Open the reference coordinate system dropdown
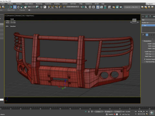The width and height of the screenshot is (155, 116). [x=31, y=7]
